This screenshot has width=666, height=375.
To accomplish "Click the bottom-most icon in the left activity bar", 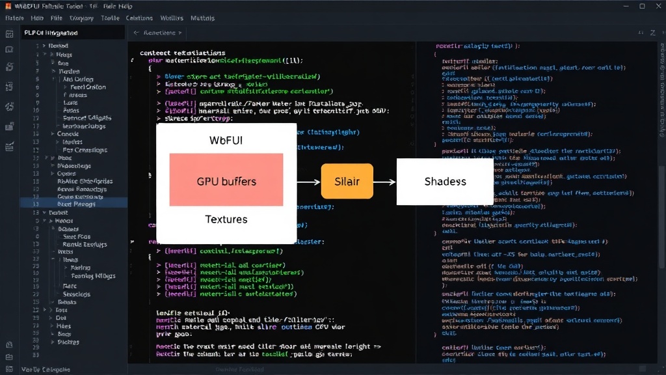I will 9,369.
